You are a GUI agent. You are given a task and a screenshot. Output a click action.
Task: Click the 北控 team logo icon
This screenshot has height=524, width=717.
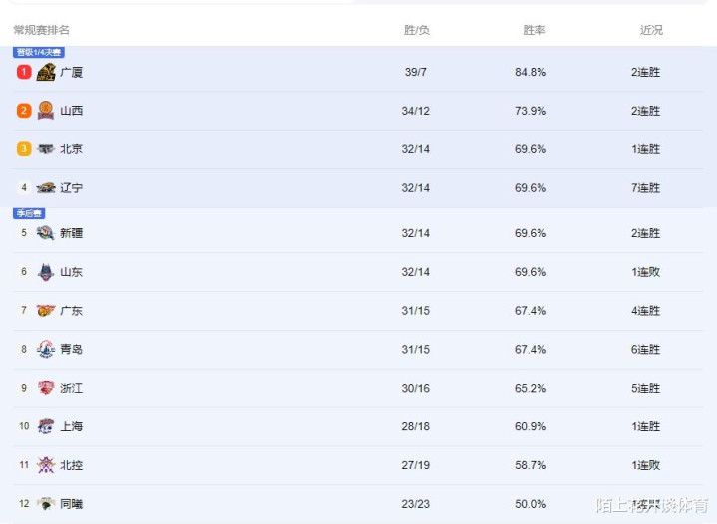click(46, 465)
